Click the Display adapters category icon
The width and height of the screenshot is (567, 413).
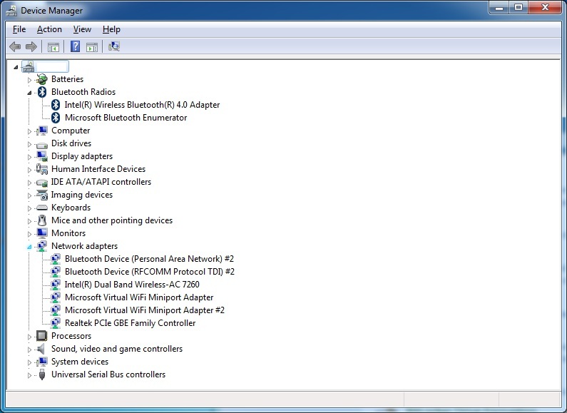pyautogui.click(x=42, y=156)
